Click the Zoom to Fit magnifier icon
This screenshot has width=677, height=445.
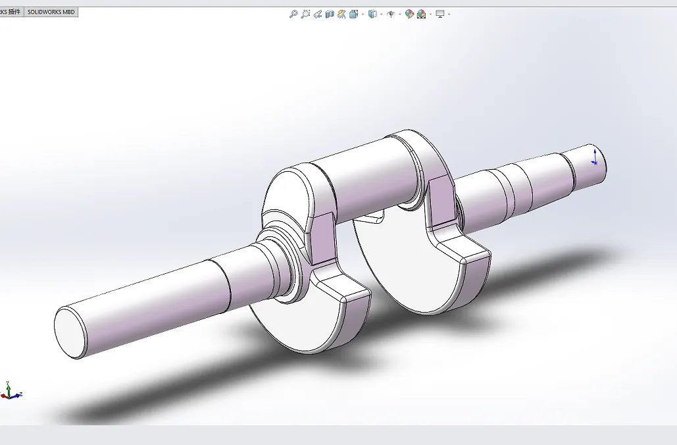(293, 14)
